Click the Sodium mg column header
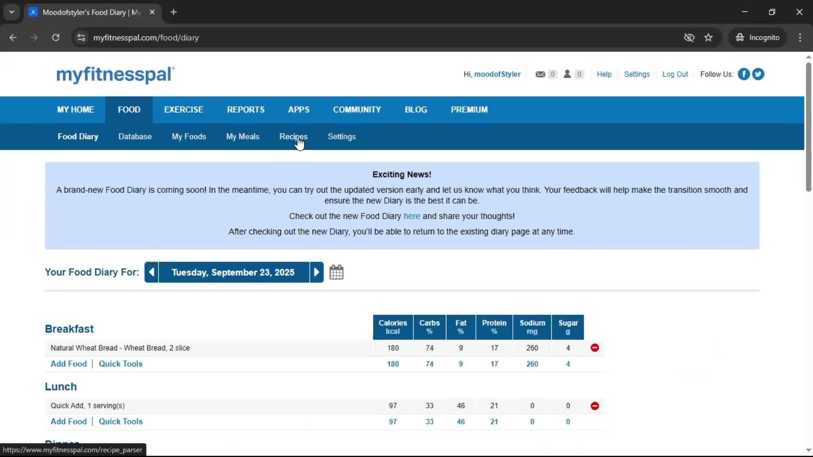This screenshot has height=457, width=813. tap(532, 327)
